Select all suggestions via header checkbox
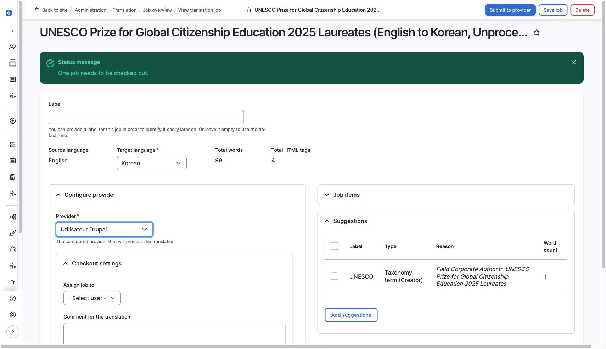Viewport: 606px width, 349px height. [x=334, y=246]
